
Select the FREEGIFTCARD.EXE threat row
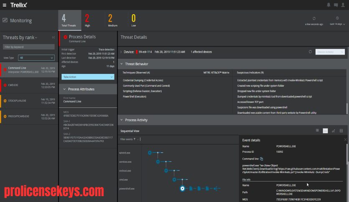point(29,116)
